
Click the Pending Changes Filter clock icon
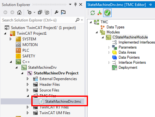(x=29, y=12)
